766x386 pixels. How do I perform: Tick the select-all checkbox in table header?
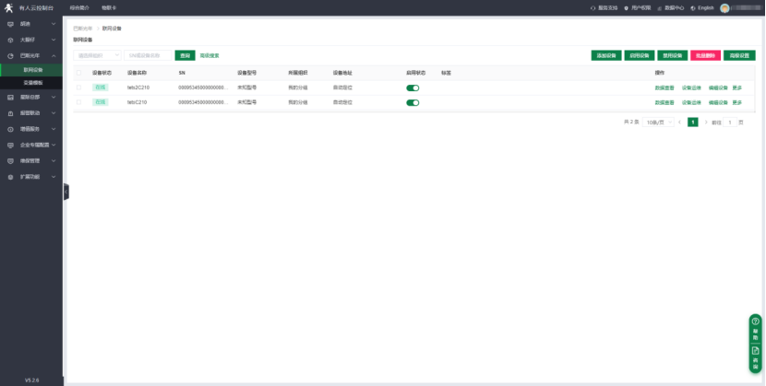pyautogui.click(x=78, y=72)
